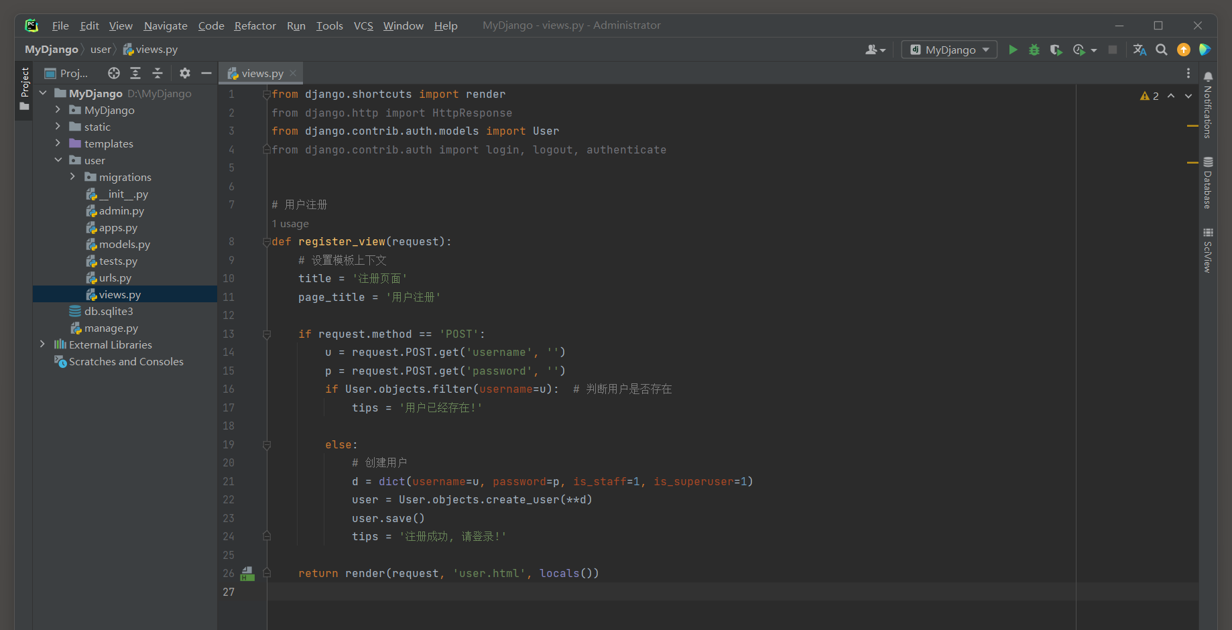
Task: Click the HTML template gutter icon on line 26
Action: tap(247, 574)
